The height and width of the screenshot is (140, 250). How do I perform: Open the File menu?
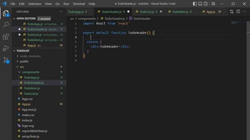(x=13, y=3)
